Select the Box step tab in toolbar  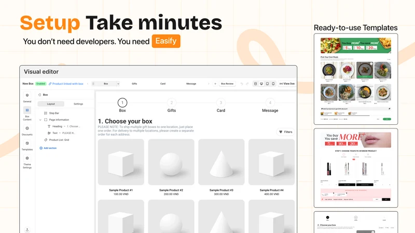coord(106,84)
